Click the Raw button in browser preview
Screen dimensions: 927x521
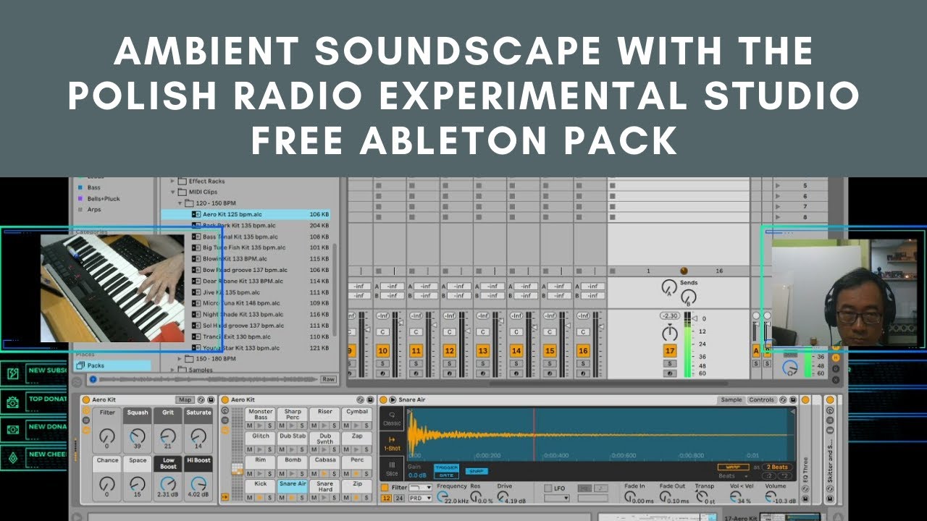(328, 378)
